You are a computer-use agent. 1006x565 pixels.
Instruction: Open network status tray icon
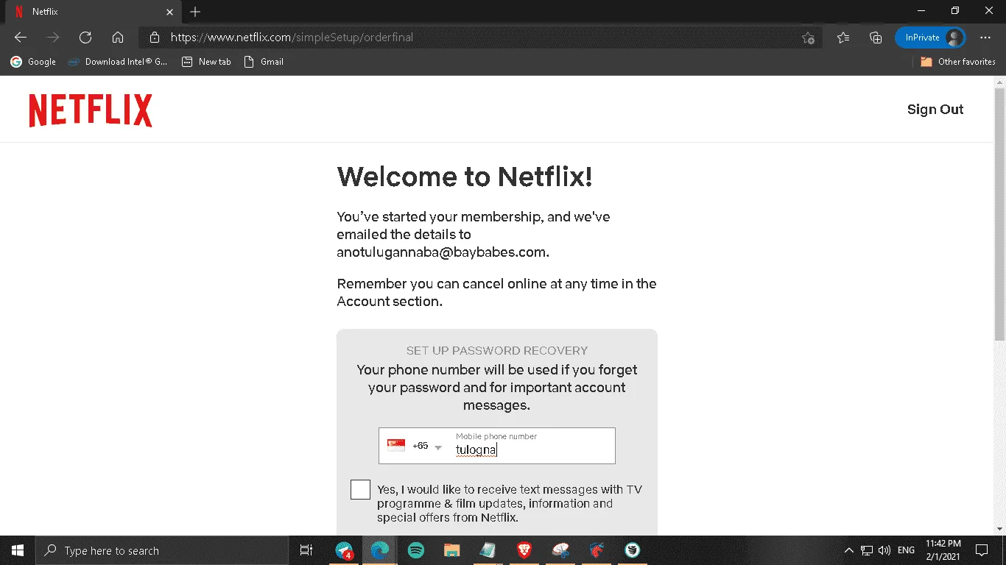click(x=867, y=550)
